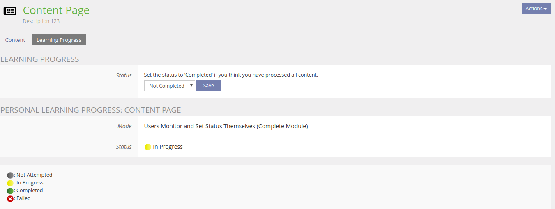Click the Mode field label

pyautogui.click(x=124, y=126)
